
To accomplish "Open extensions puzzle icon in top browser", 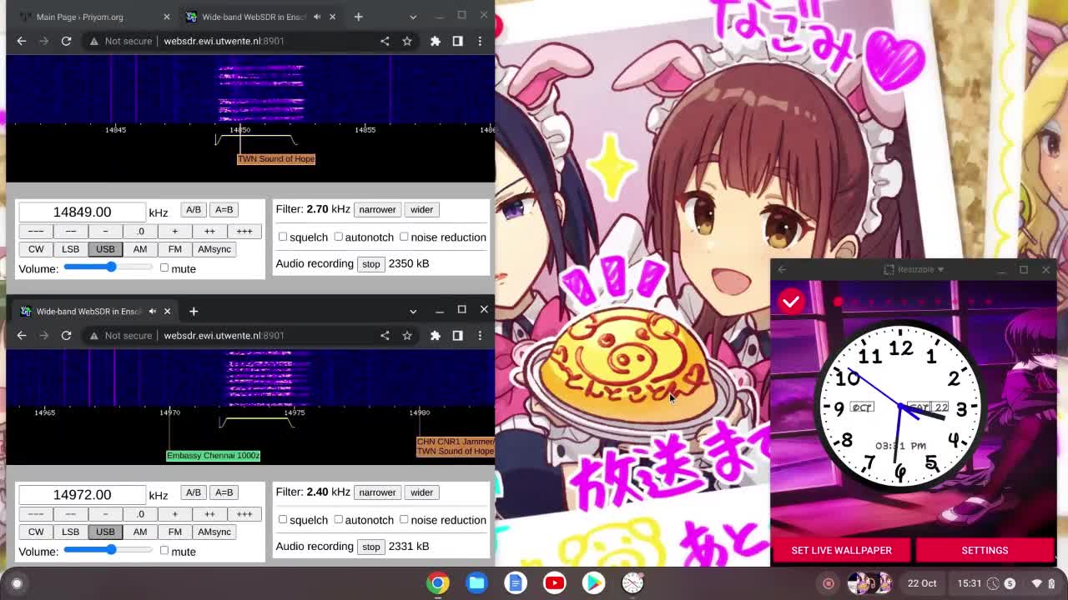I will click(x=436, y=41).
